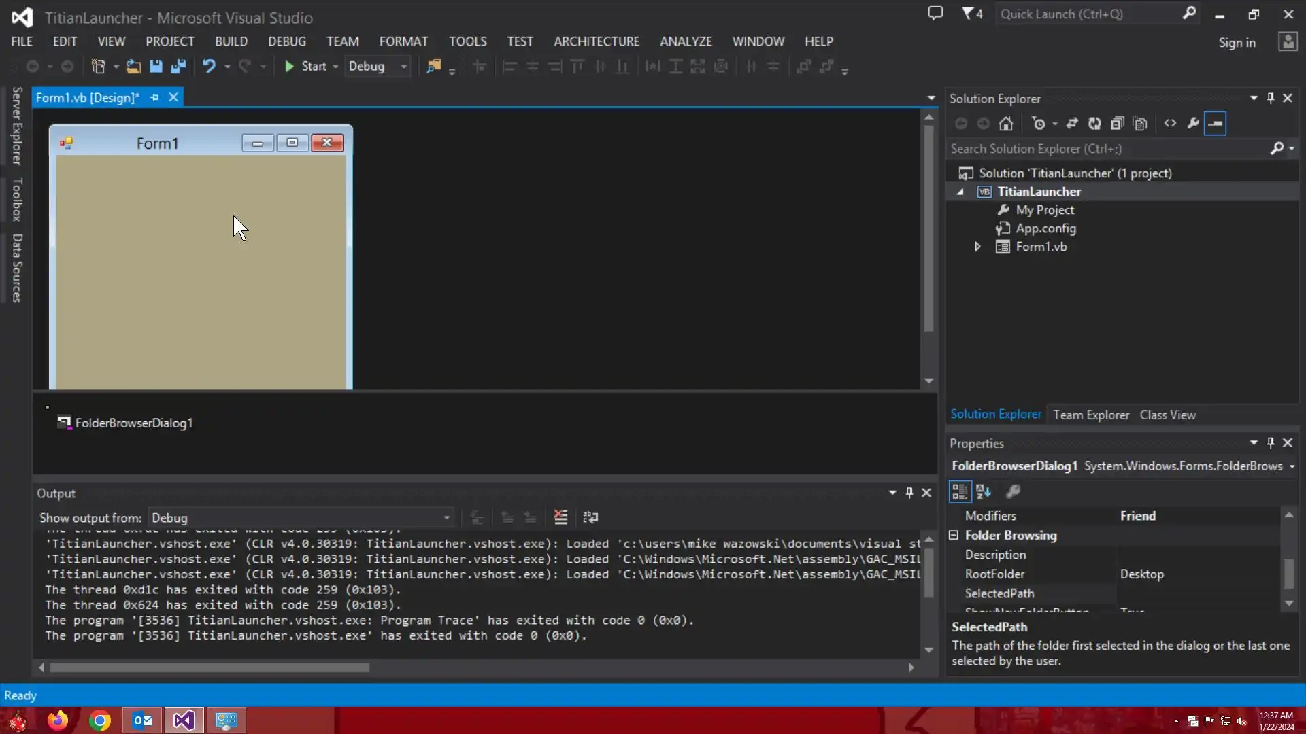This screenshot has height=734, width=1306.
Task: Click Clear All in the Output toolbar
Action: 560,517
